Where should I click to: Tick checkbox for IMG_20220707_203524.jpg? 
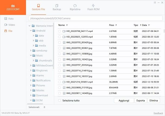60,65
